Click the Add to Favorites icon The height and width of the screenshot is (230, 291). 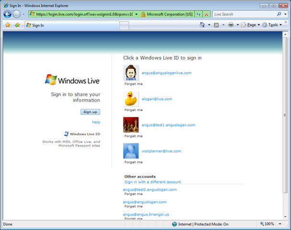pyautogui.click(x=17, y=25)
